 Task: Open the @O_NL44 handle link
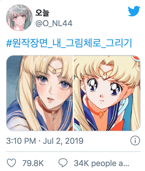(x=54, y=23)
